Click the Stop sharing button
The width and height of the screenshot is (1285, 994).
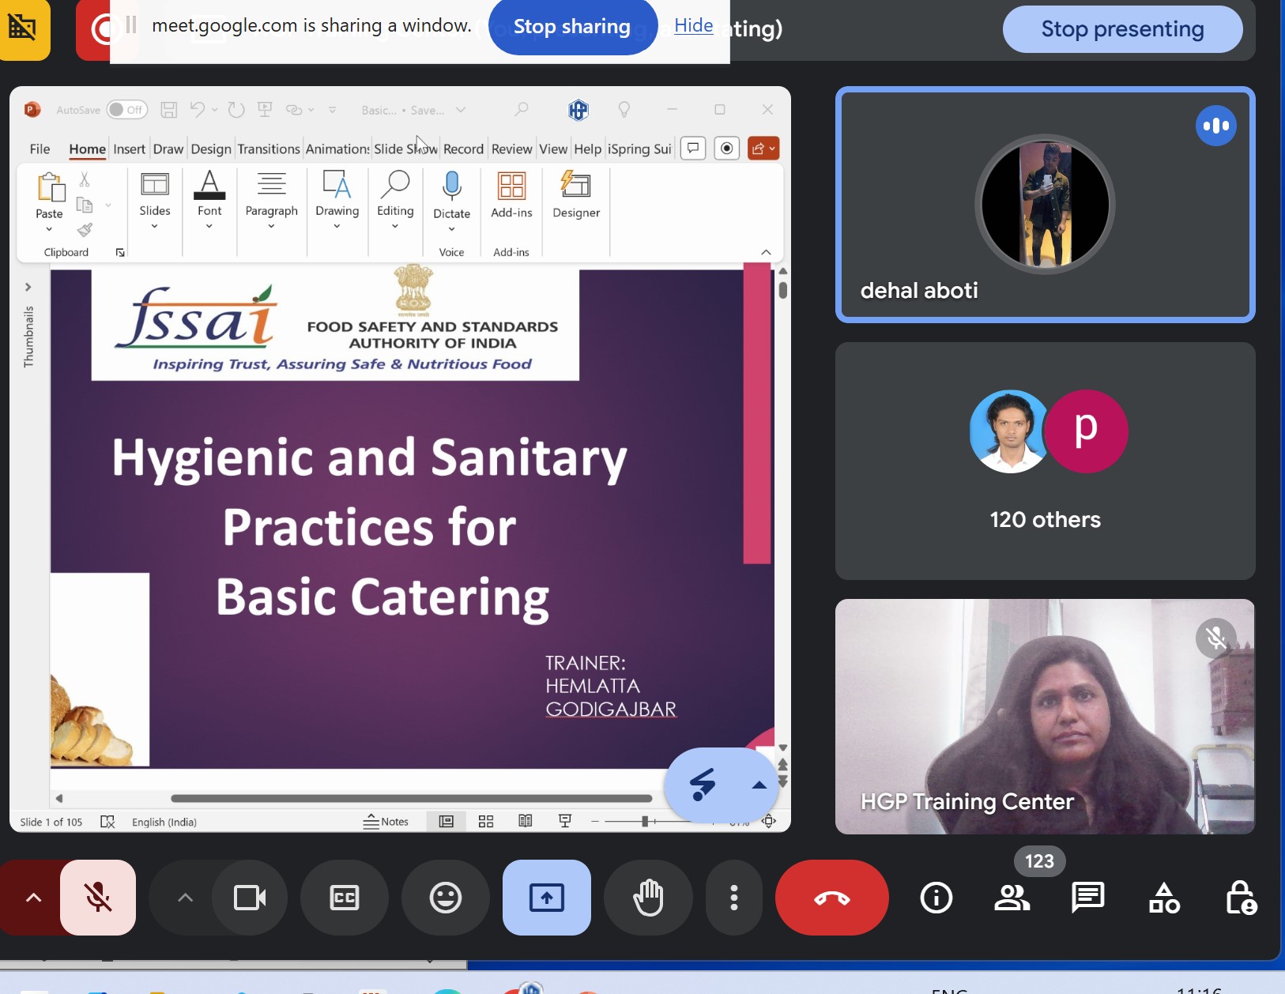[572, 27]
